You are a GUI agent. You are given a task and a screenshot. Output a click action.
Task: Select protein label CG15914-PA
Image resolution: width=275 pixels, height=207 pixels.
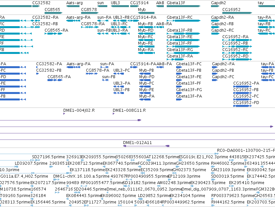click(143, 64)
